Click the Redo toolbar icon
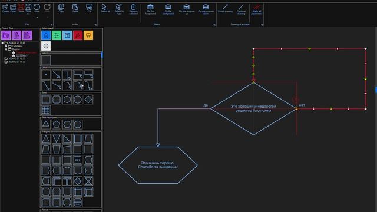Screen dimensions: 377x212 tap(47, 8)
